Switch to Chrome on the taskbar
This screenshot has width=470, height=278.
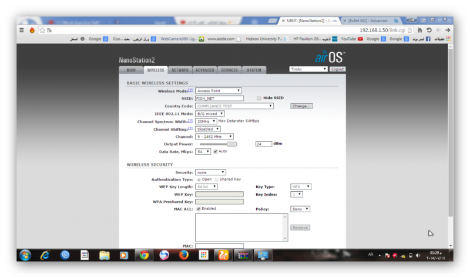tap(144, 255)
